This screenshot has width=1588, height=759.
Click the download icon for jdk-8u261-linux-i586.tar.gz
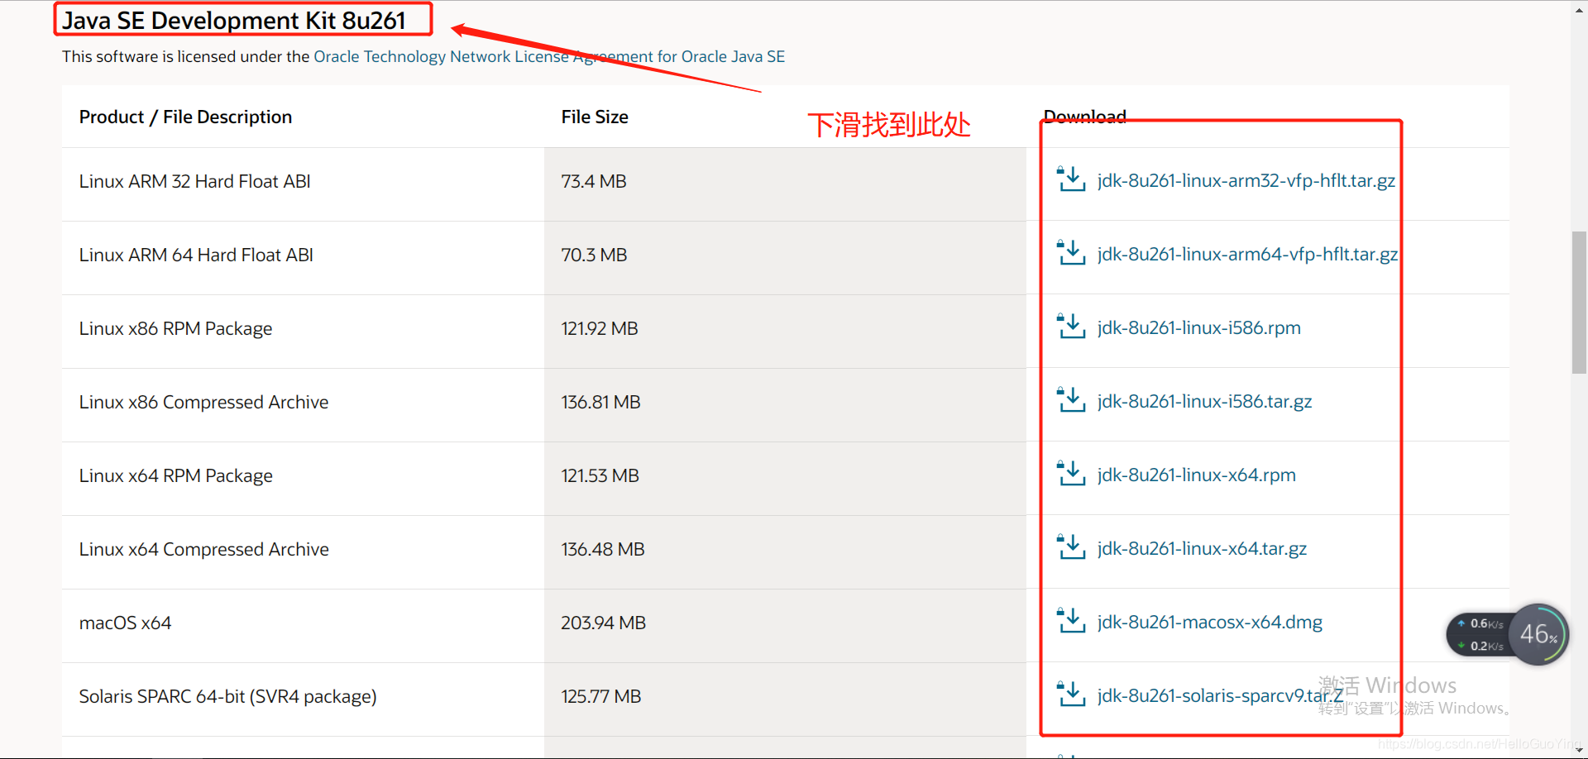1071,399
